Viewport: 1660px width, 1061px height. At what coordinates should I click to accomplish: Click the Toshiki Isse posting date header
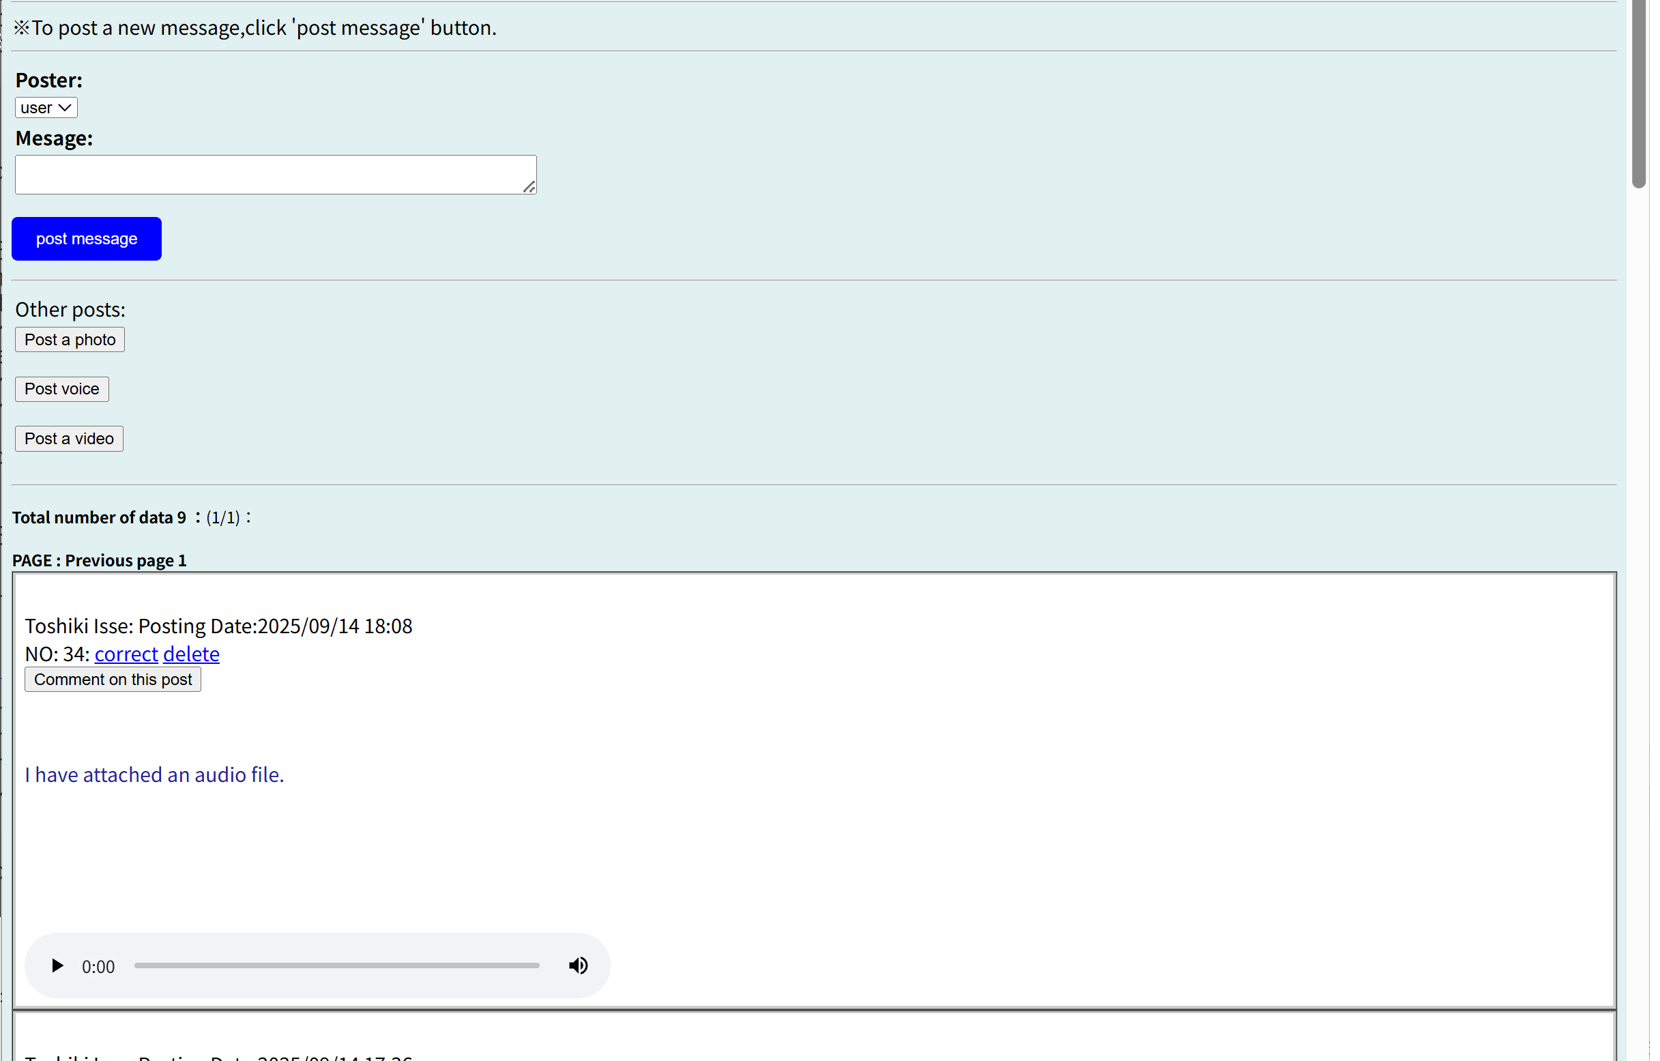point(218,626)
